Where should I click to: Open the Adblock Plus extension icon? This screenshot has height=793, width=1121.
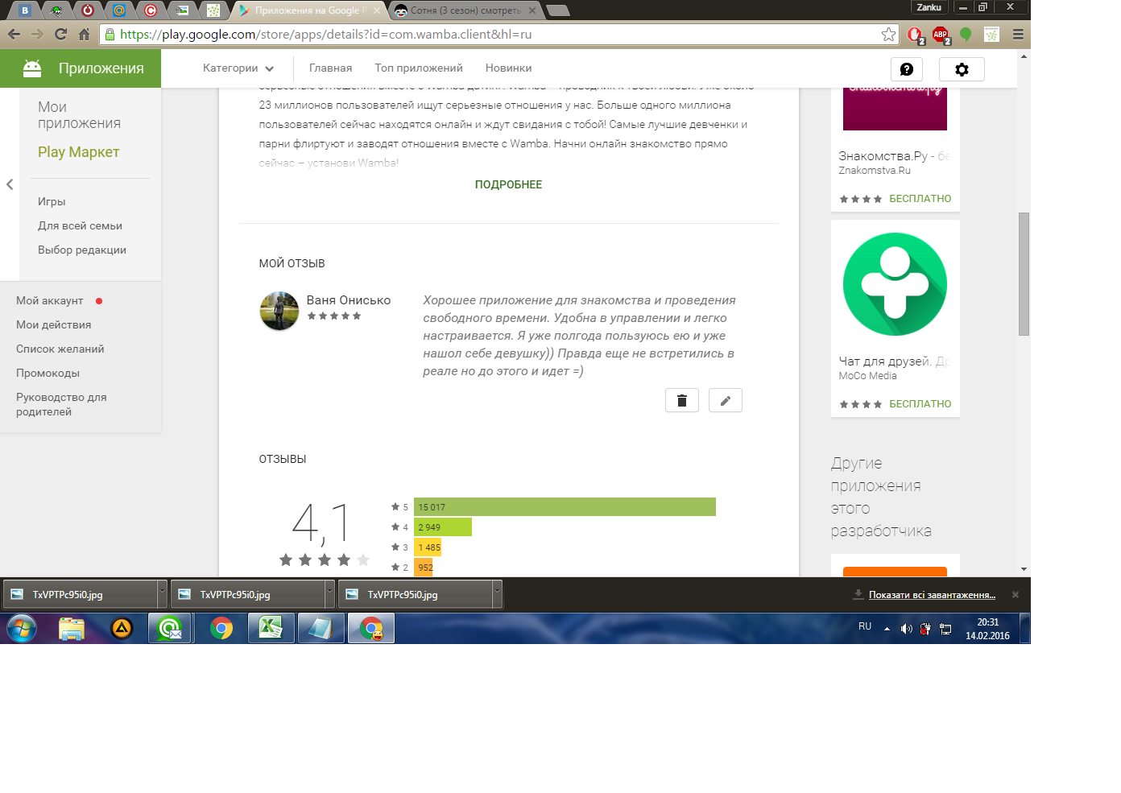(940, 34)
